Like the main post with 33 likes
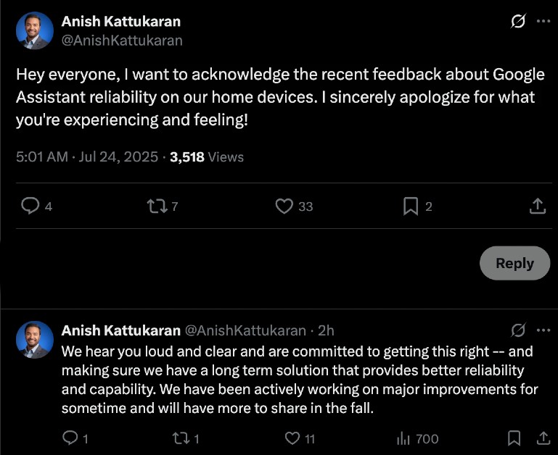 (284, 206)
